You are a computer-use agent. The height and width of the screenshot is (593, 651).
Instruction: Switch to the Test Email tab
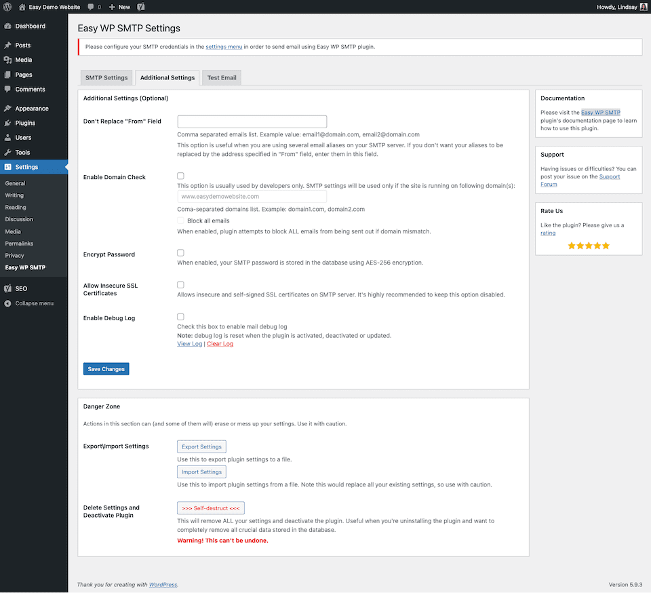tap(222, 78)
